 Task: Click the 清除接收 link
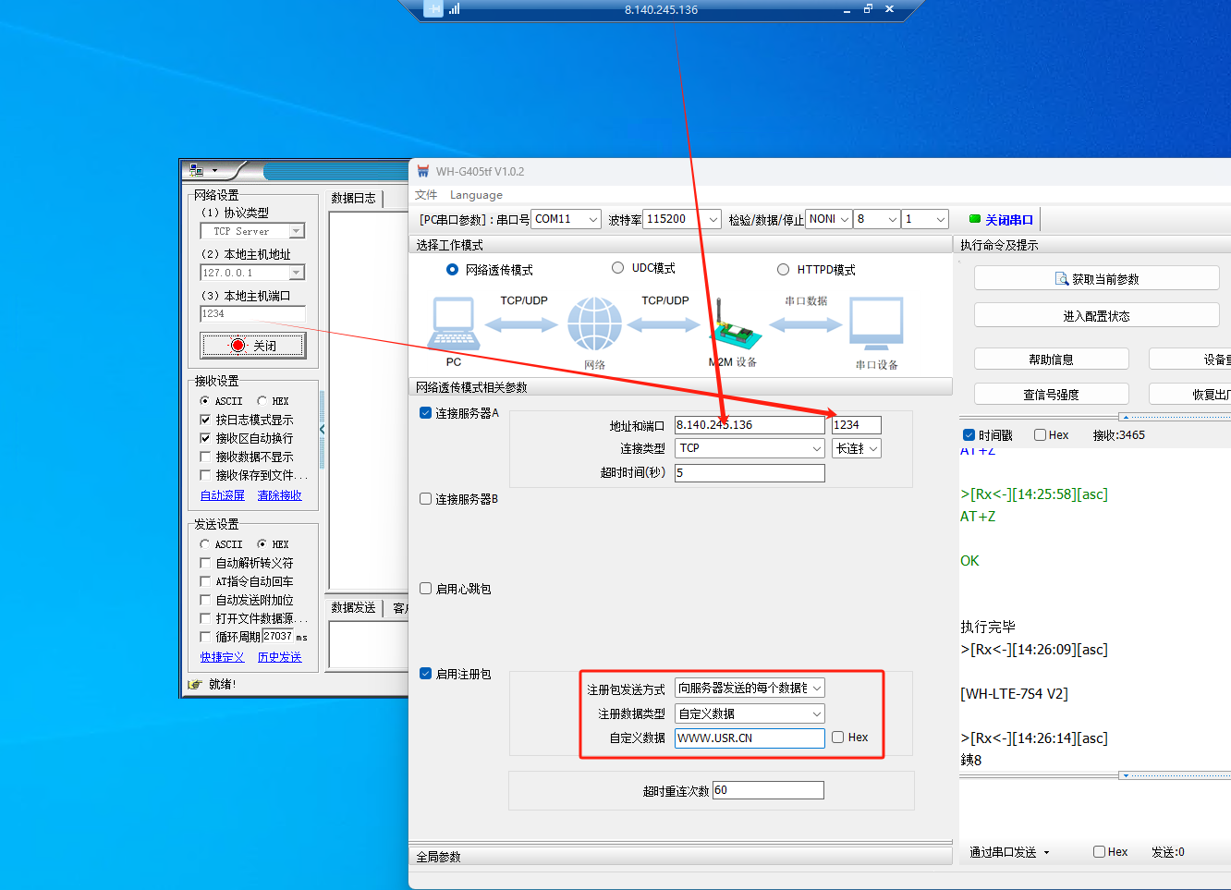[280, 495]
